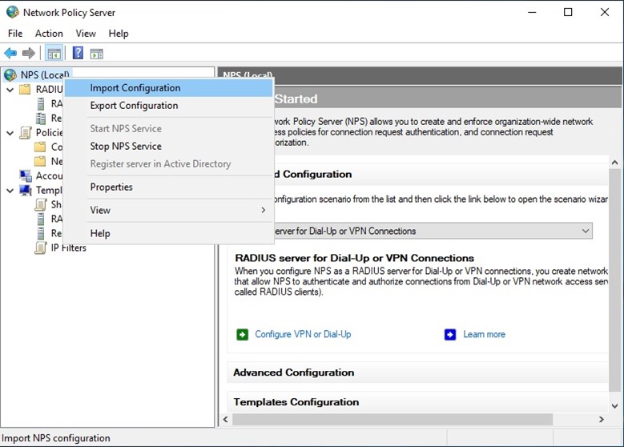The image size is (624, 447).
Task: Maximize the Network Policy Server window
Action: coord(568,12)
